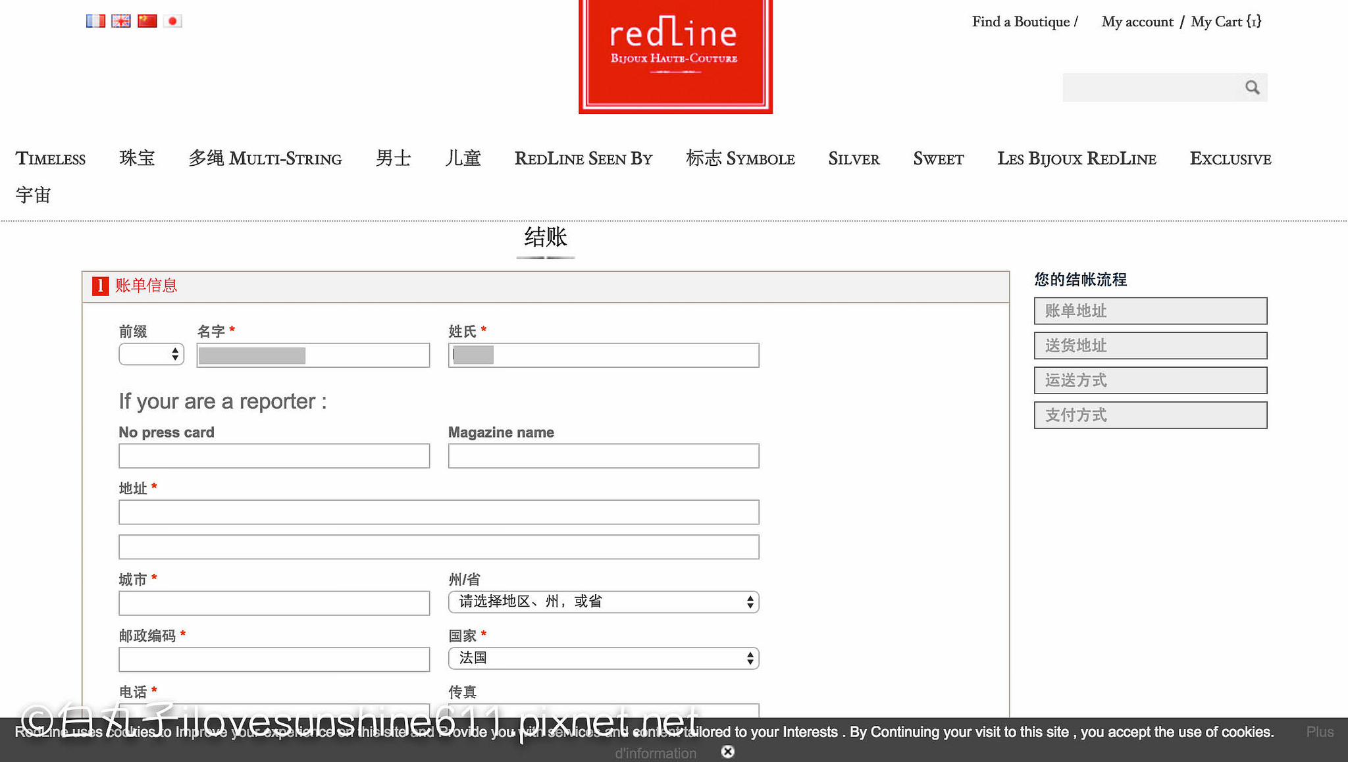Open the Silver menu item
This screenshot has height=762, width=1348.
(854, 159)
